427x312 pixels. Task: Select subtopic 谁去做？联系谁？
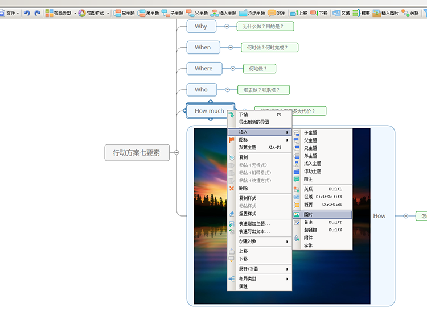click(x=264, y=90)
